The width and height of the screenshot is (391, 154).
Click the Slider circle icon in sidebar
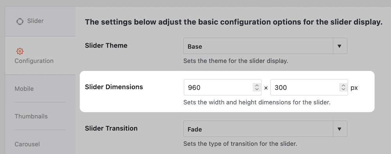20,21
